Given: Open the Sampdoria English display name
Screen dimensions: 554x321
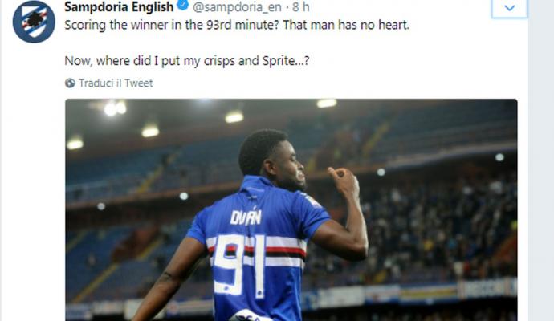Looking at the screenshot, I should [x=119, y=6].
